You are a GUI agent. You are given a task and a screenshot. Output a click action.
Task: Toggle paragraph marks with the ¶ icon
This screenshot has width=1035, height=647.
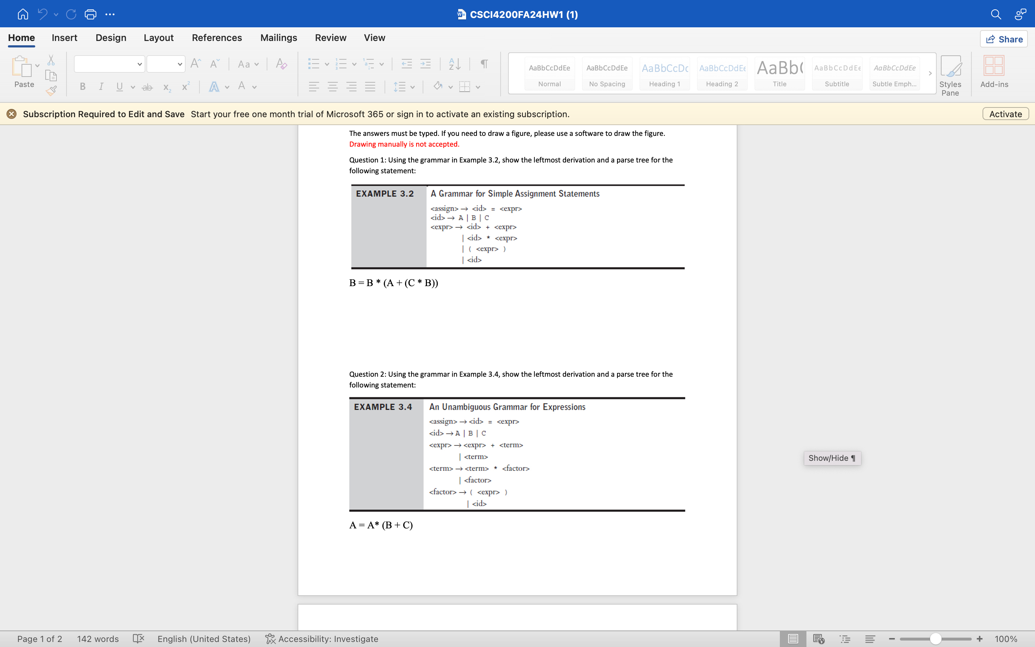[483, 64]
